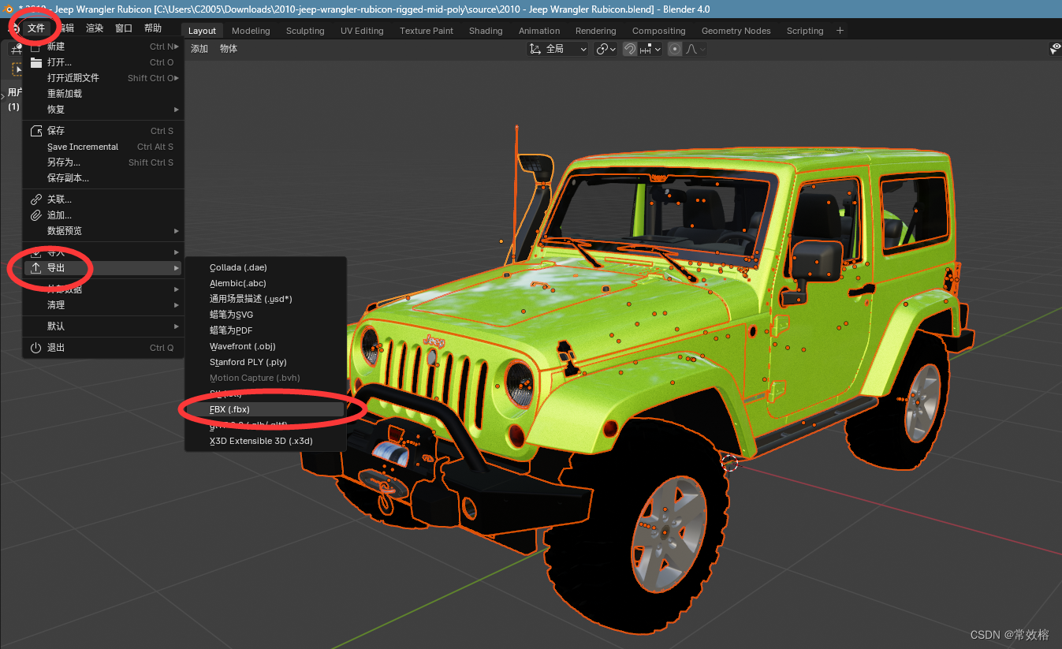Click 保存副本... menu entry
Viewport: 1062px width, 649px height.
point(103,178)
